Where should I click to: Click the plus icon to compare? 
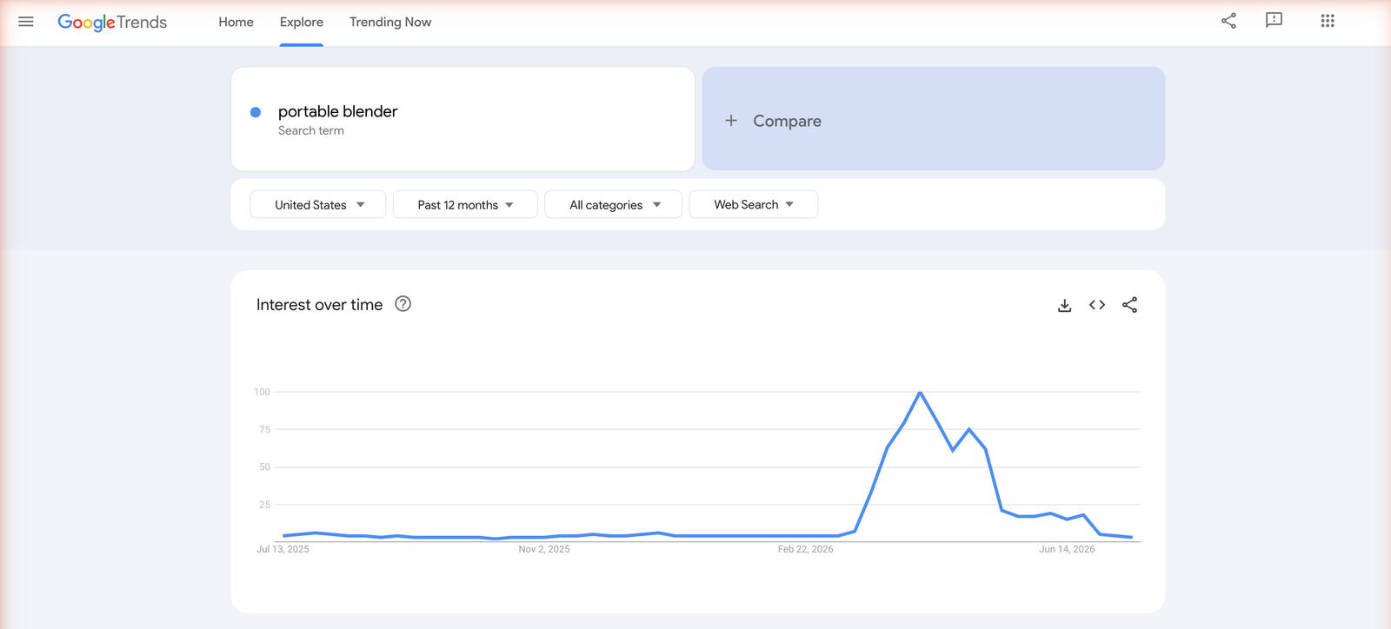coord(731,121)
